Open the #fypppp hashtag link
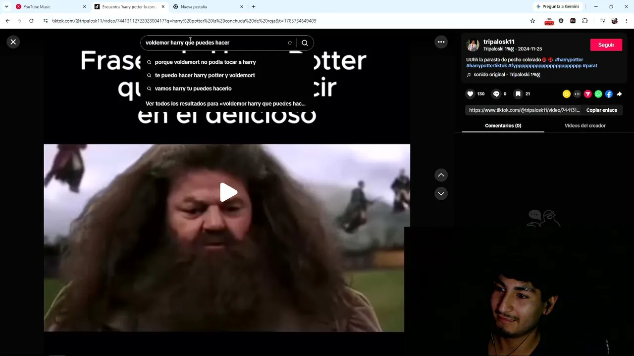 pyautogui.click(x=545, y=66)
